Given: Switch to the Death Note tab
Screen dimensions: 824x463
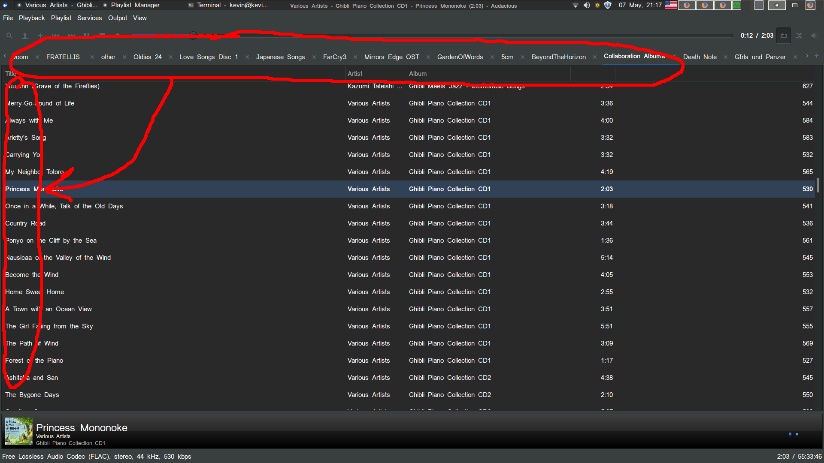Looking at the screenshot, I should coord(700,57).
